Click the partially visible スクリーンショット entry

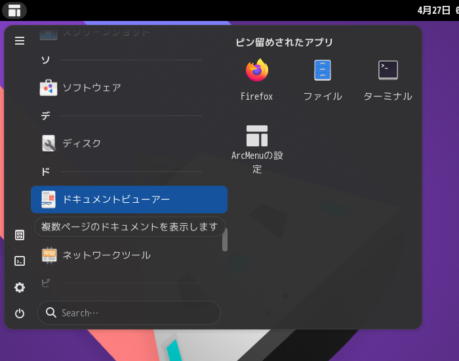coord(129,33)
